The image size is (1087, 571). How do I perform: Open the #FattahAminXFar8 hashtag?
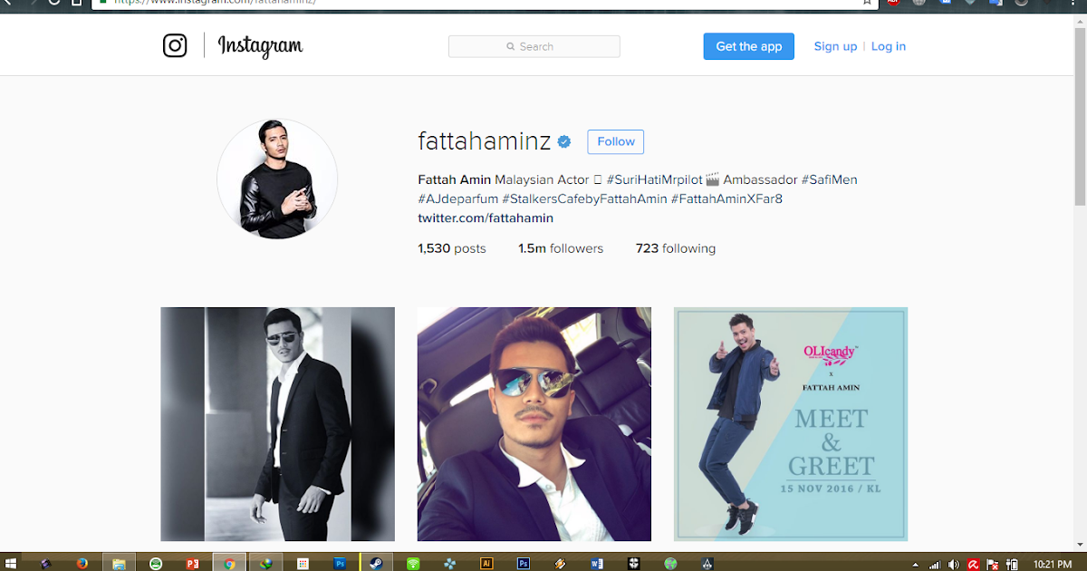pos(726,198)
